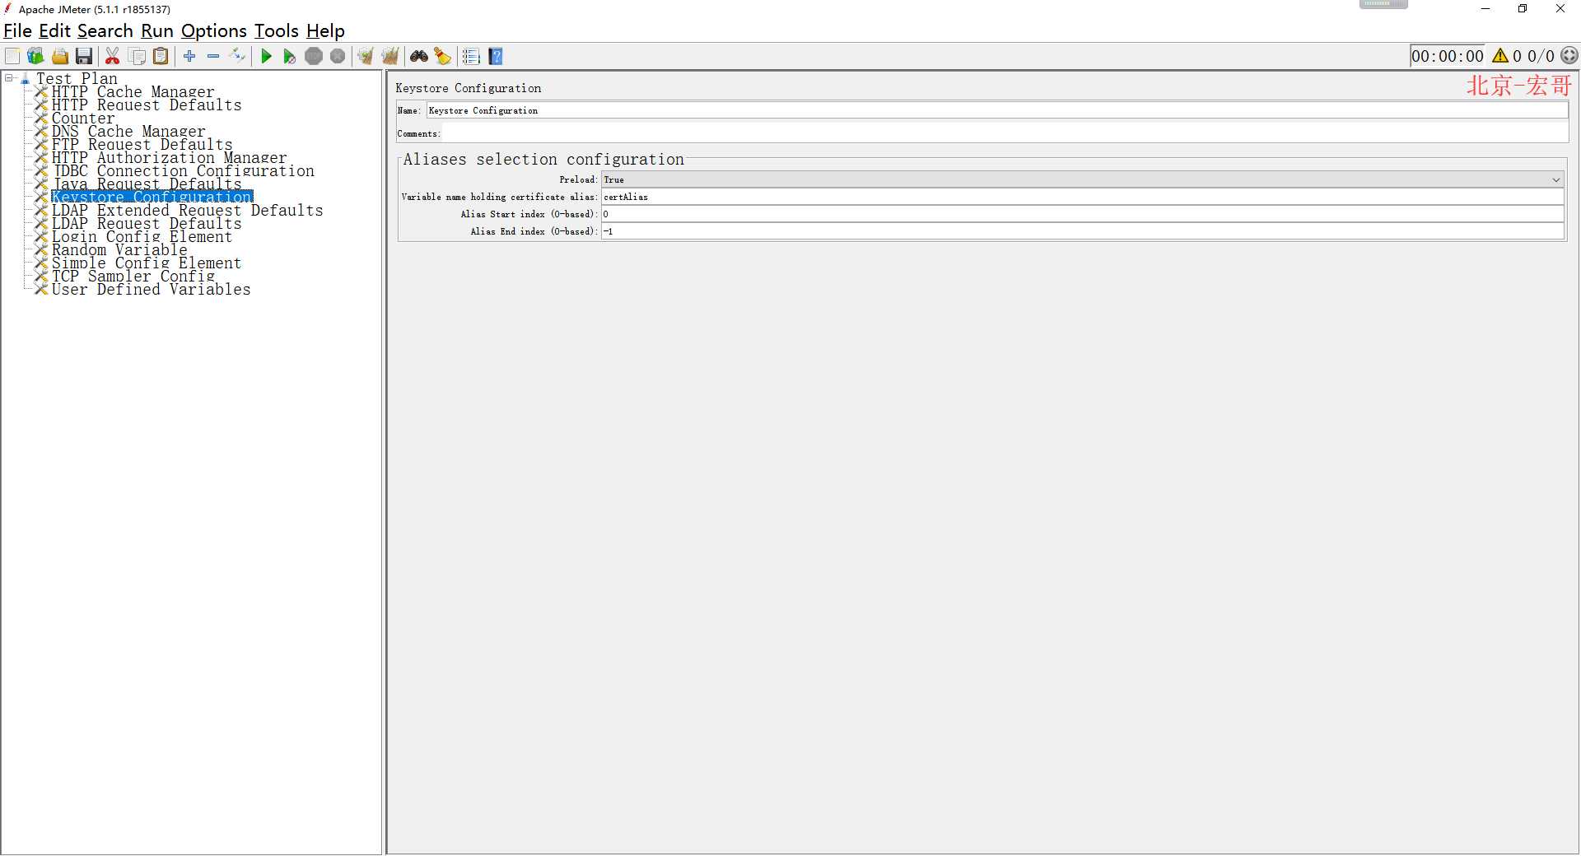Select FTP Request Defaults element
Viewport: 1581px width, 856px height.
(x=142, y=144)
